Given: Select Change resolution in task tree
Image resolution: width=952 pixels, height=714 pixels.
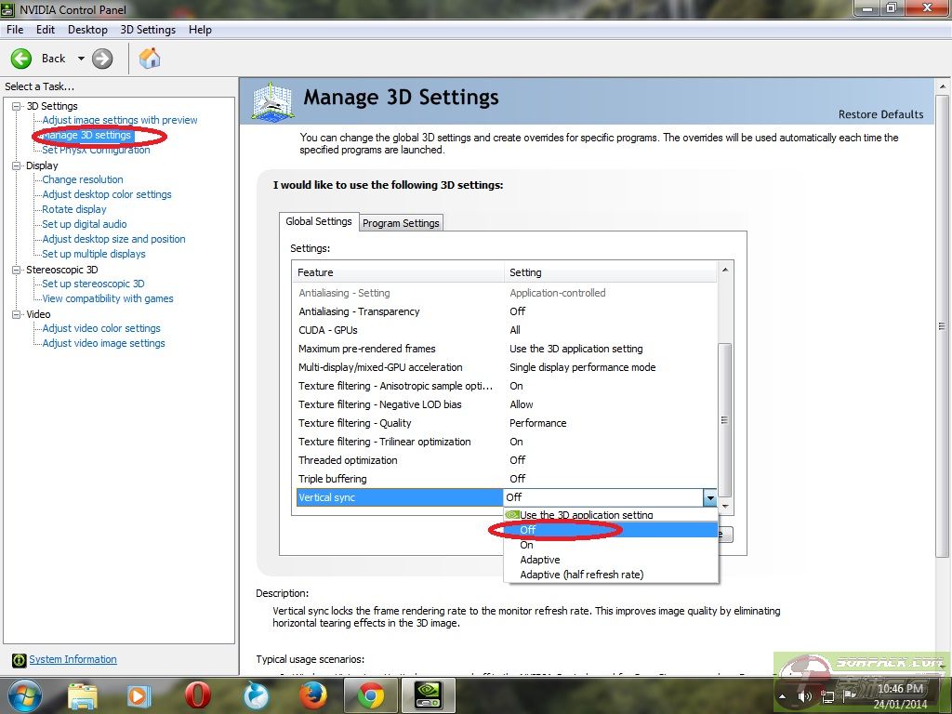Looking at the screenshot, I should (83, 179).
